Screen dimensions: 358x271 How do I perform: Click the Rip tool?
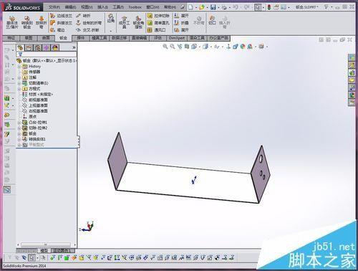click(x=212, y=20)
